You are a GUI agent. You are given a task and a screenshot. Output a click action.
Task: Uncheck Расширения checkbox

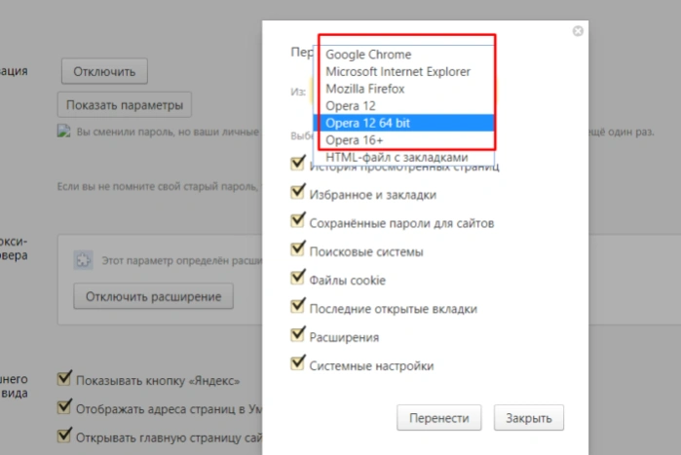tap(297, 335)
